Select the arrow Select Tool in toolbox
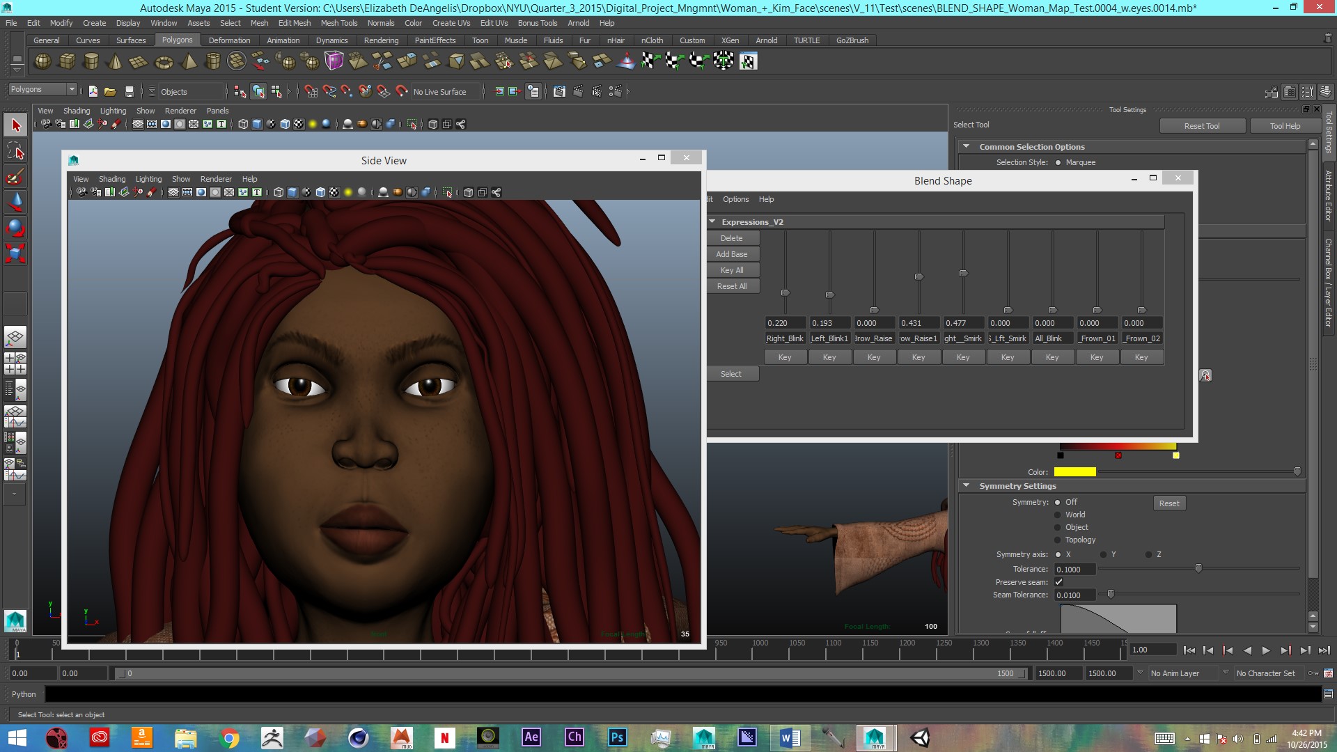 pos(16,126)
